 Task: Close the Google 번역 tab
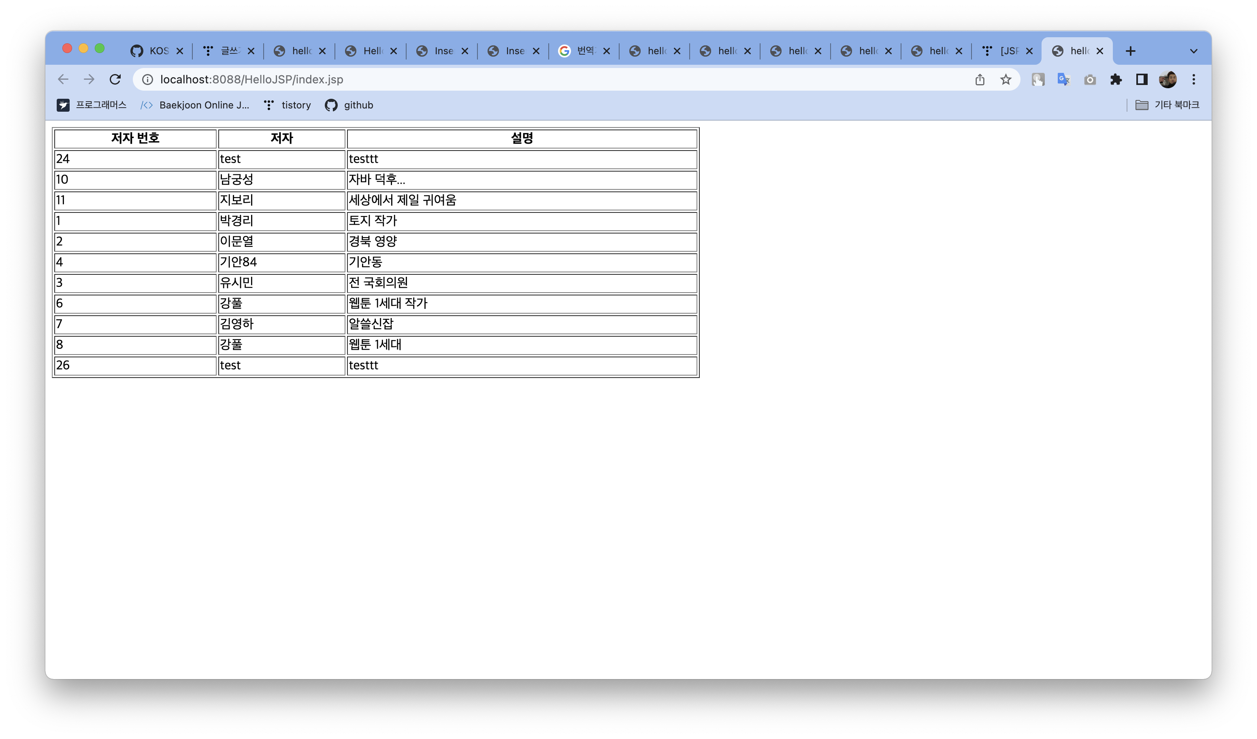coord(607,51)
